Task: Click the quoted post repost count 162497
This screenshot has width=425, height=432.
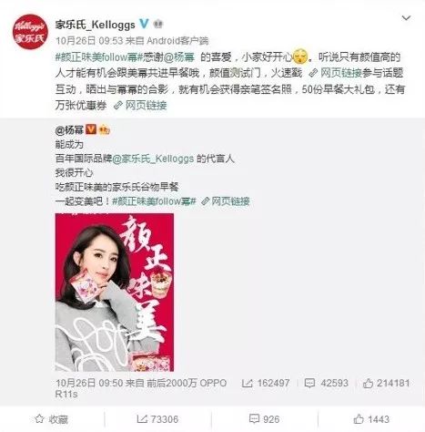Action: click(266, 383)
